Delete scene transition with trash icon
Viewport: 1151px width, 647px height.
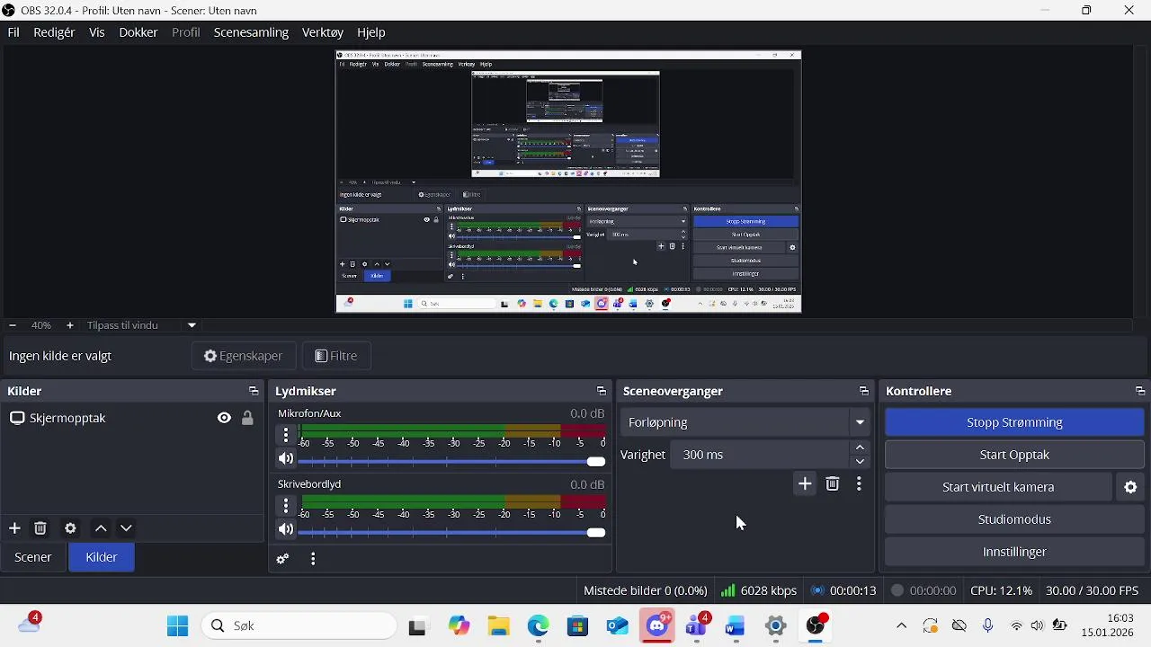click(833, 484)
